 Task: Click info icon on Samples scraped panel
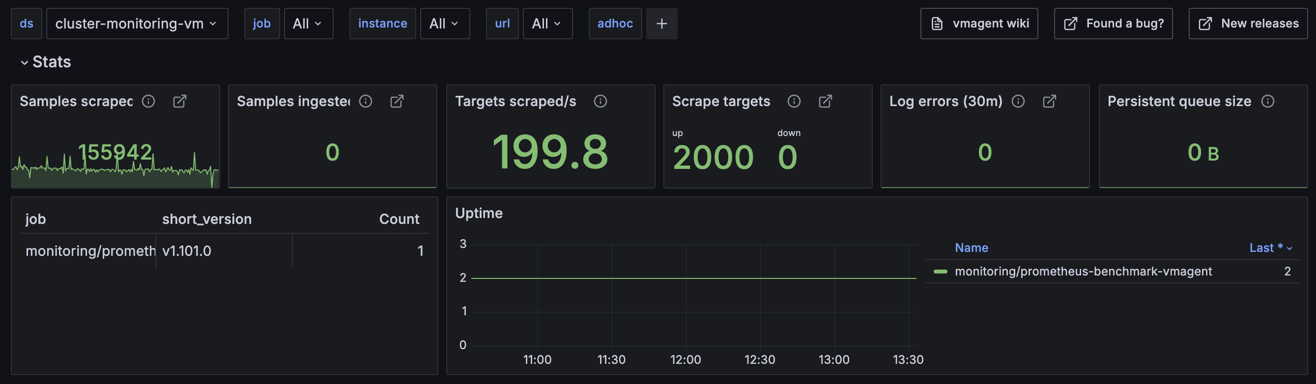click(x=148, y=101)
